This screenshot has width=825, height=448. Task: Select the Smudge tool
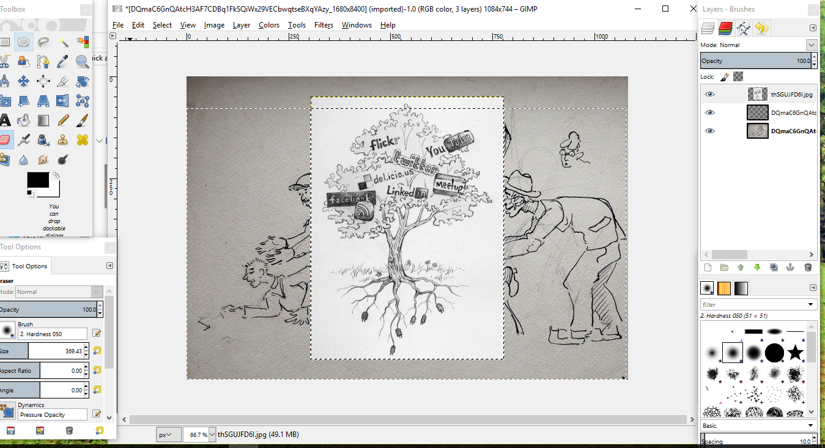pos(43,160)
